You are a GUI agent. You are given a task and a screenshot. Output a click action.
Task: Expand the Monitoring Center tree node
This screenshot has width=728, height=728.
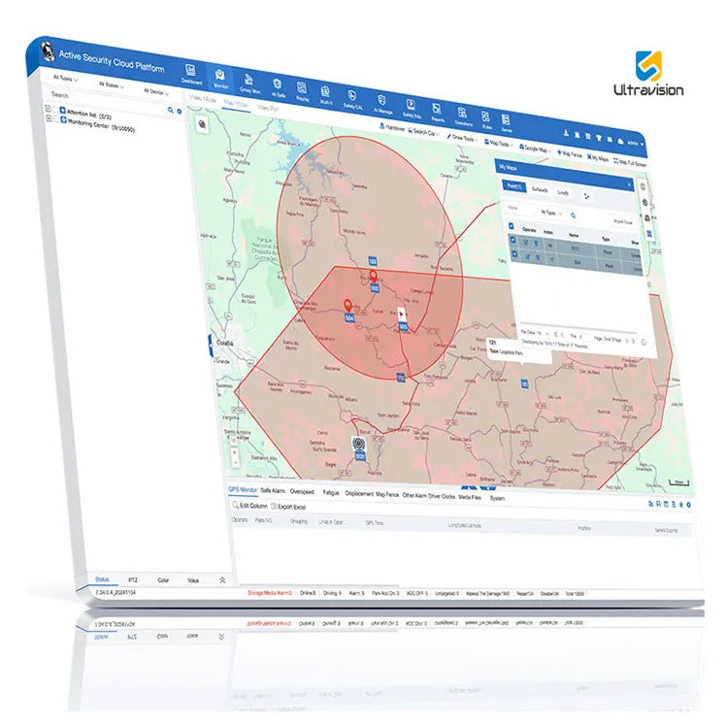[x=49, y=118]
